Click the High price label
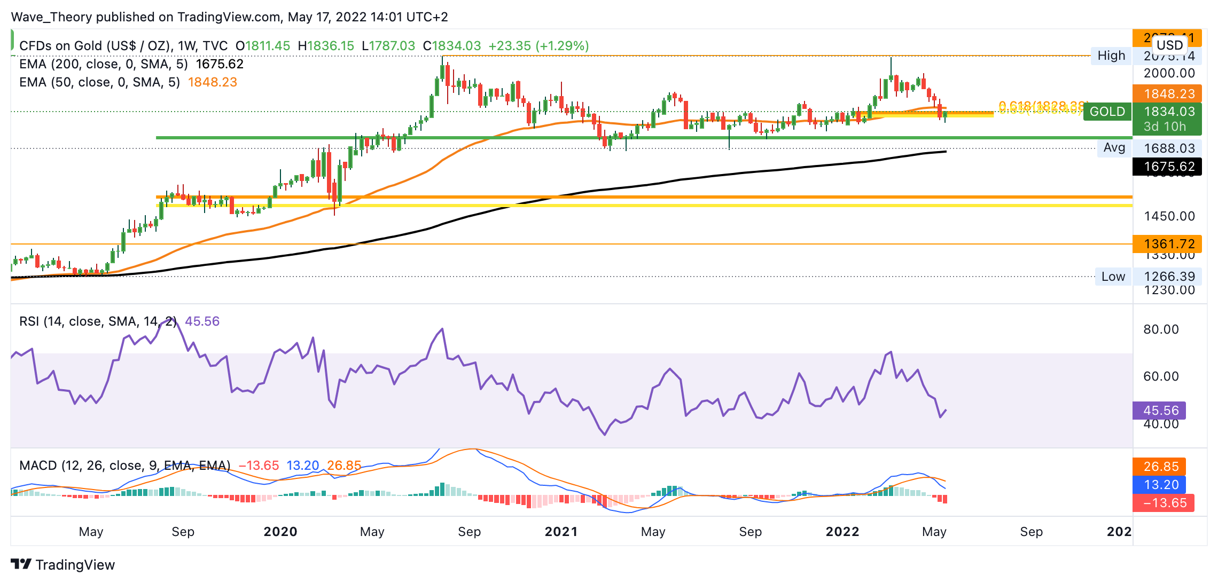 point(1111,56)
